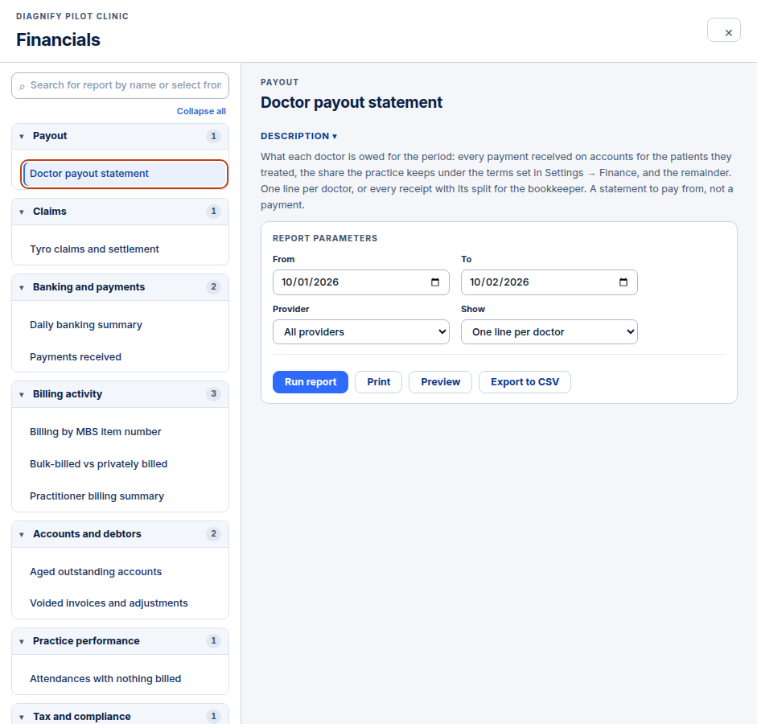
Task: Click the search magnifier icon
Action: coord(22,86)
